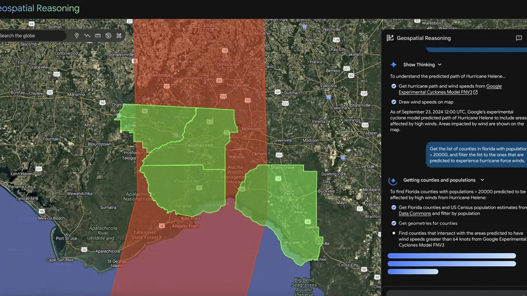Click the add placemark pin icon
527x296 pixels.
pyautogui.click(x=77, y=36)
